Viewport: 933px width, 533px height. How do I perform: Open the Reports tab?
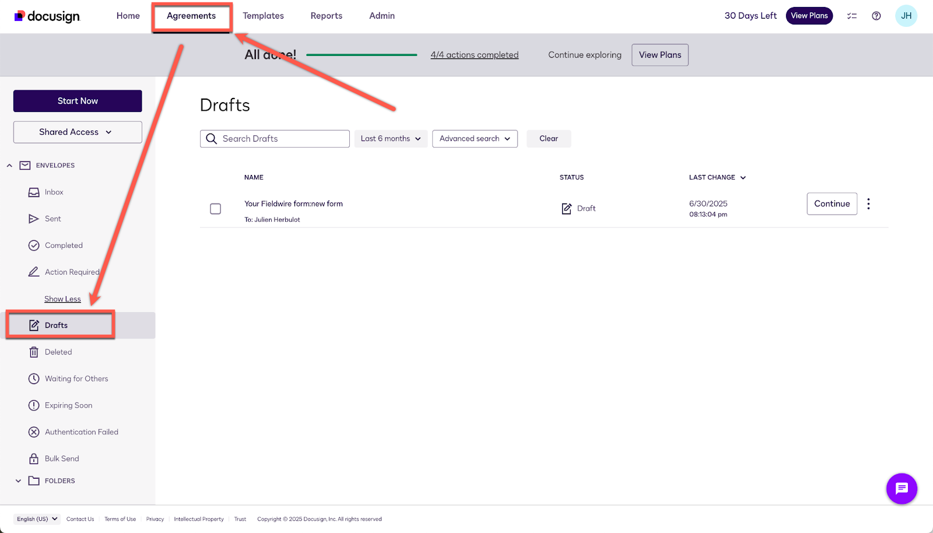[326, 16]
